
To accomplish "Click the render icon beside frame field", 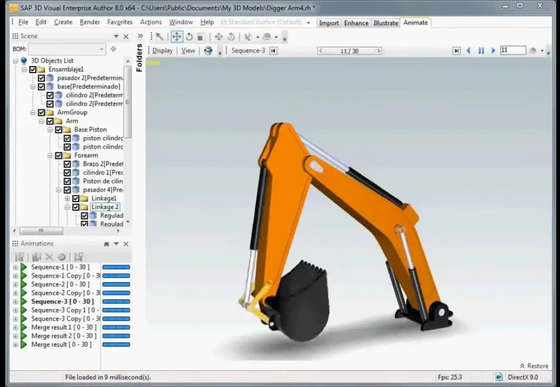I will coord(533,51).
